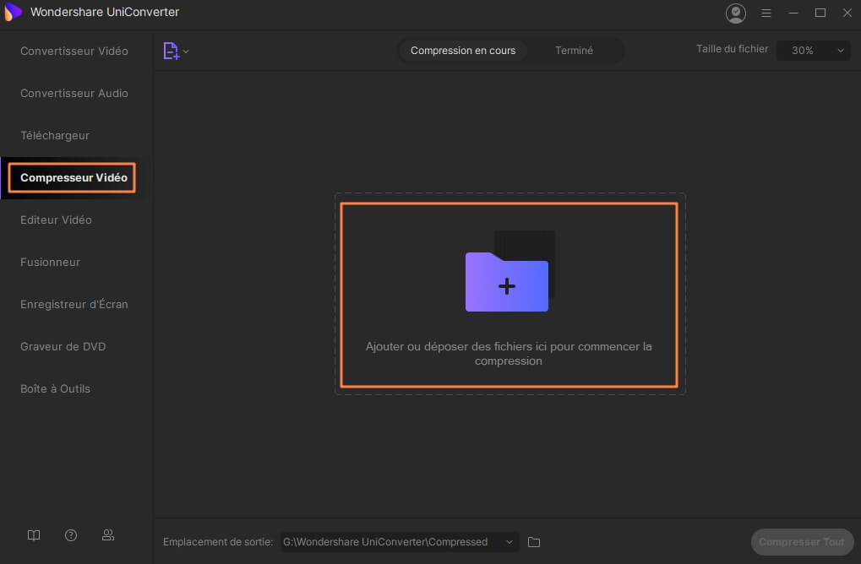Screen dimensions: 861x564
Task: Select Enregistreur d'Écran in sidebar
Action: click(74, 304)
